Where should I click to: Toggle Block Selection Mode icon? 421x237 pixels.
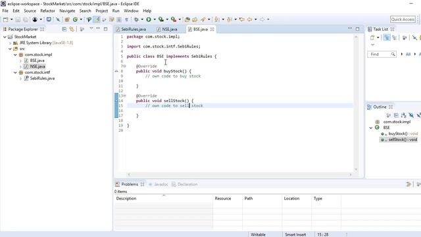coord(119,19)
